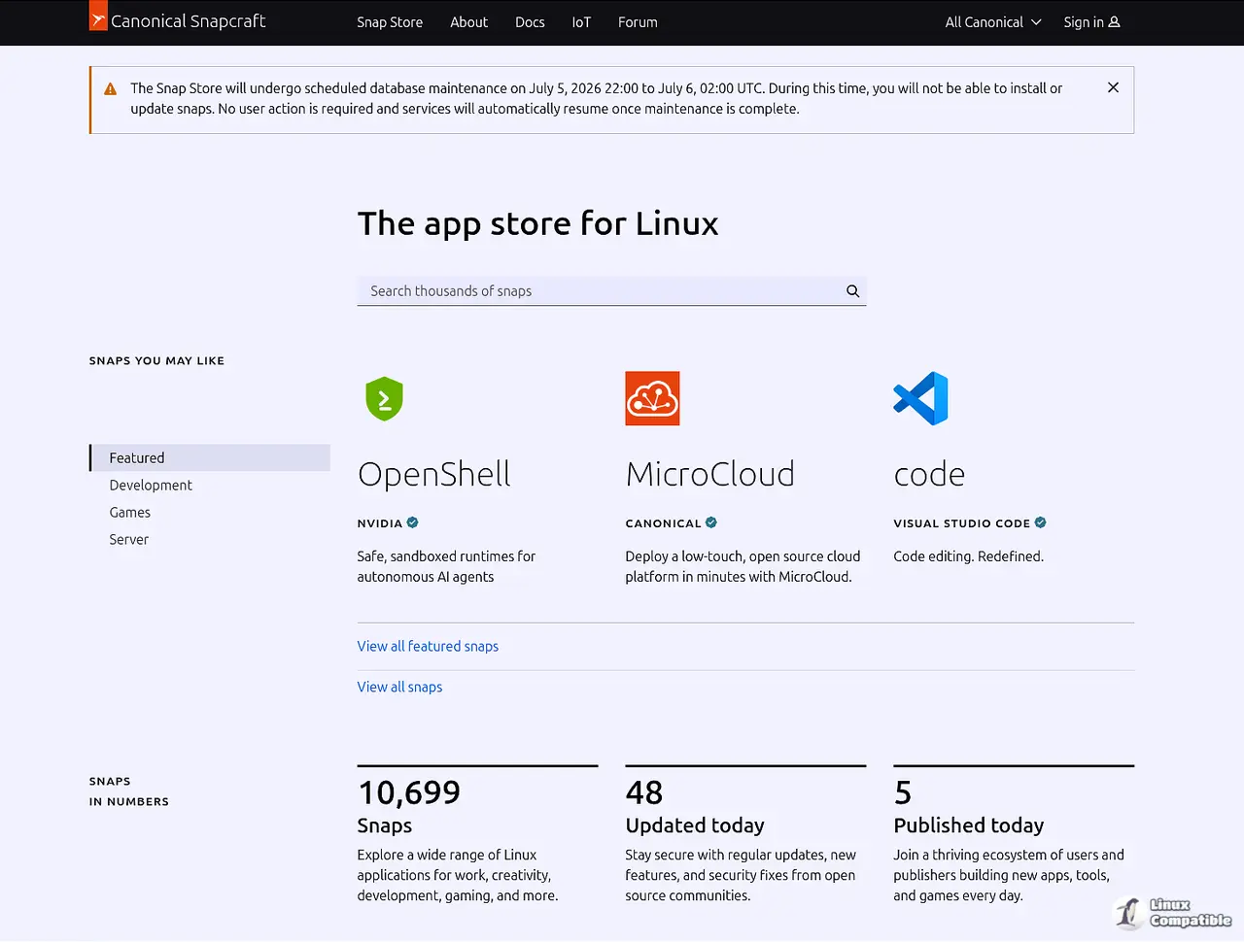Click the Snapcraft logo icon
Viewport: 1244px width, 942px height.
pos(98,16)
